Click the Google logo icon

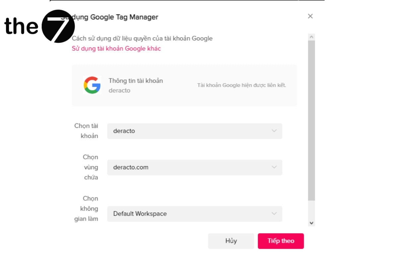(x=92, y=85)
